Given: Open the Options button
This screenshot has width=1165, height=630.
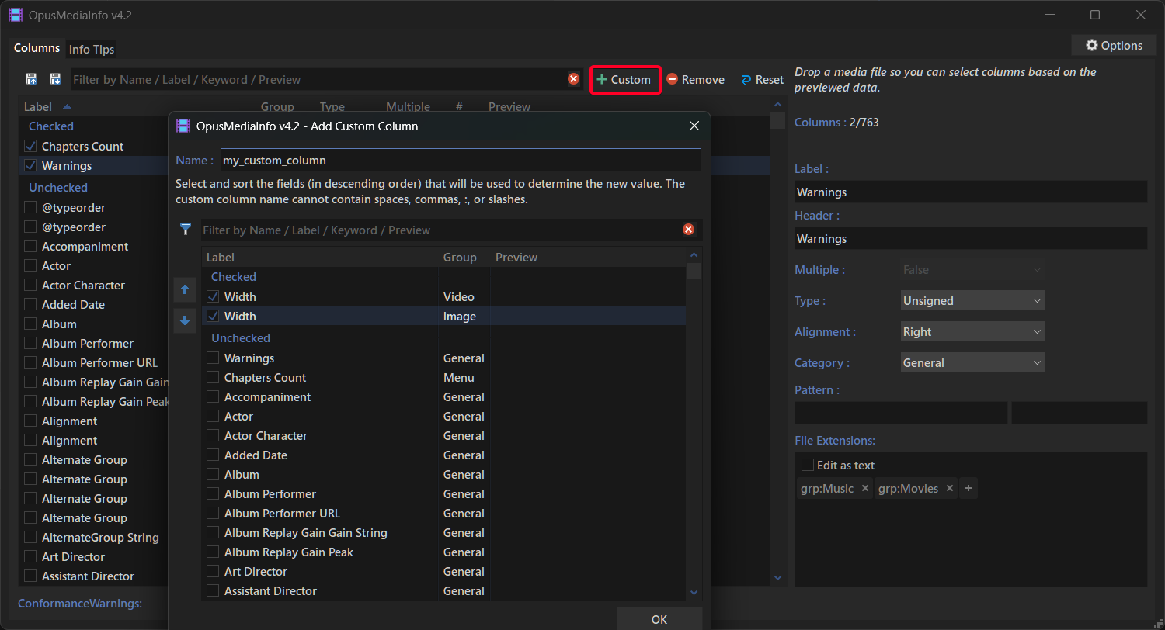Looking at the screenshot, I should coord(1114,46).
